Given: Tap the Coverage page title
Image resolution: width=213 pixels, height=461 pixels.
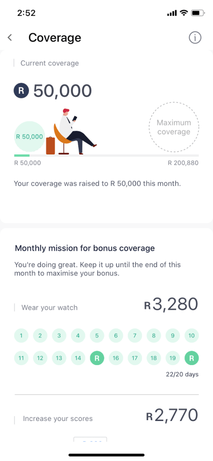Looking at the screenshot, I should 55,38.
